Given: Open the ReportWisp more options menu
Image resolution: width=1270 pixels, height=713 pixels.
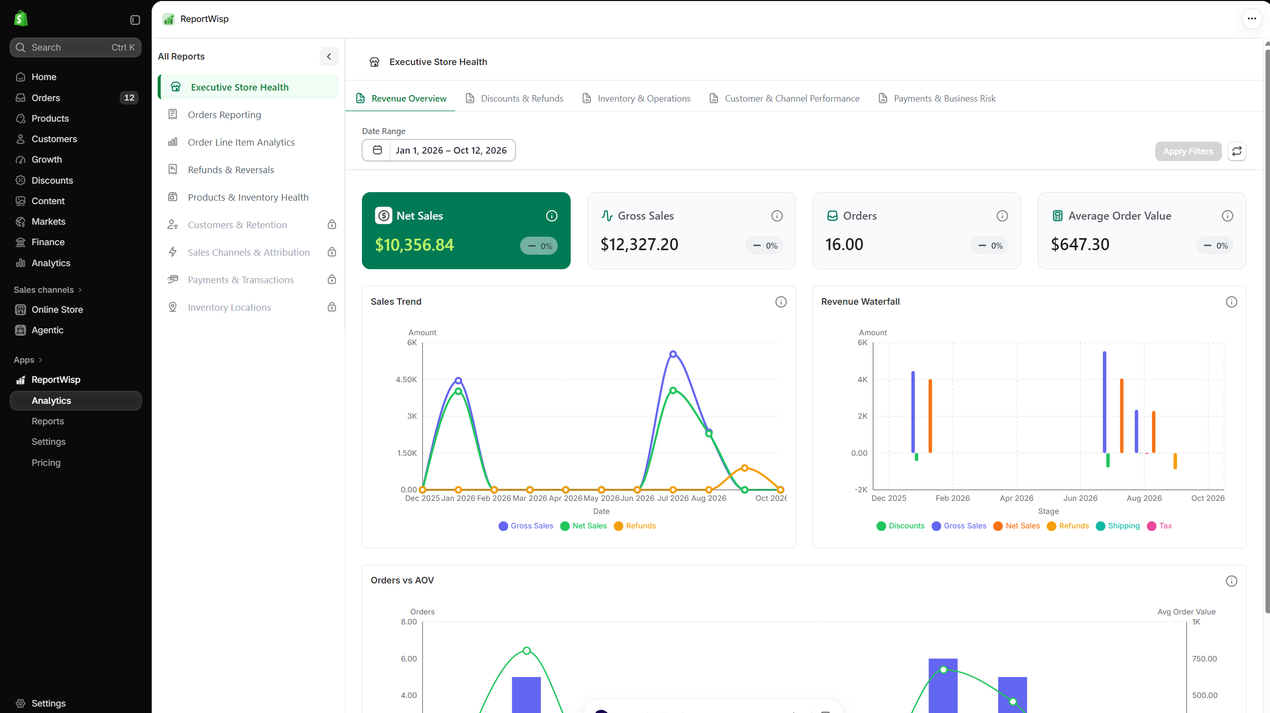Looking at the screenshot, I should 1251,19.
